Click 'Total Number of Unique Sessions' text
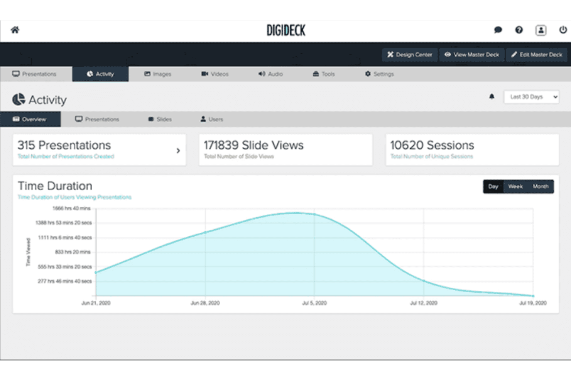The height and width of the screenshot is (381, 571). pyautogui.click(x=432, y=156)
